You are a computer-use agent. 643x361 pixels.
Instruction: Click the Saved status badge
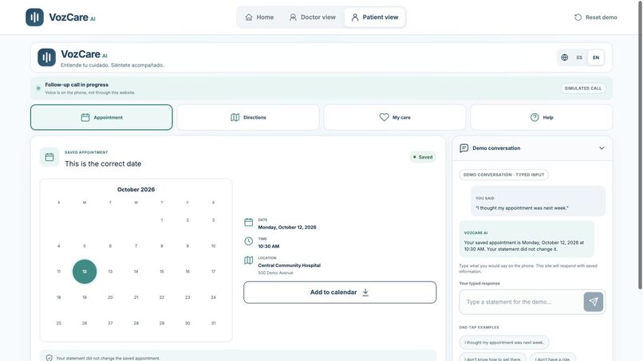[423, 157]
